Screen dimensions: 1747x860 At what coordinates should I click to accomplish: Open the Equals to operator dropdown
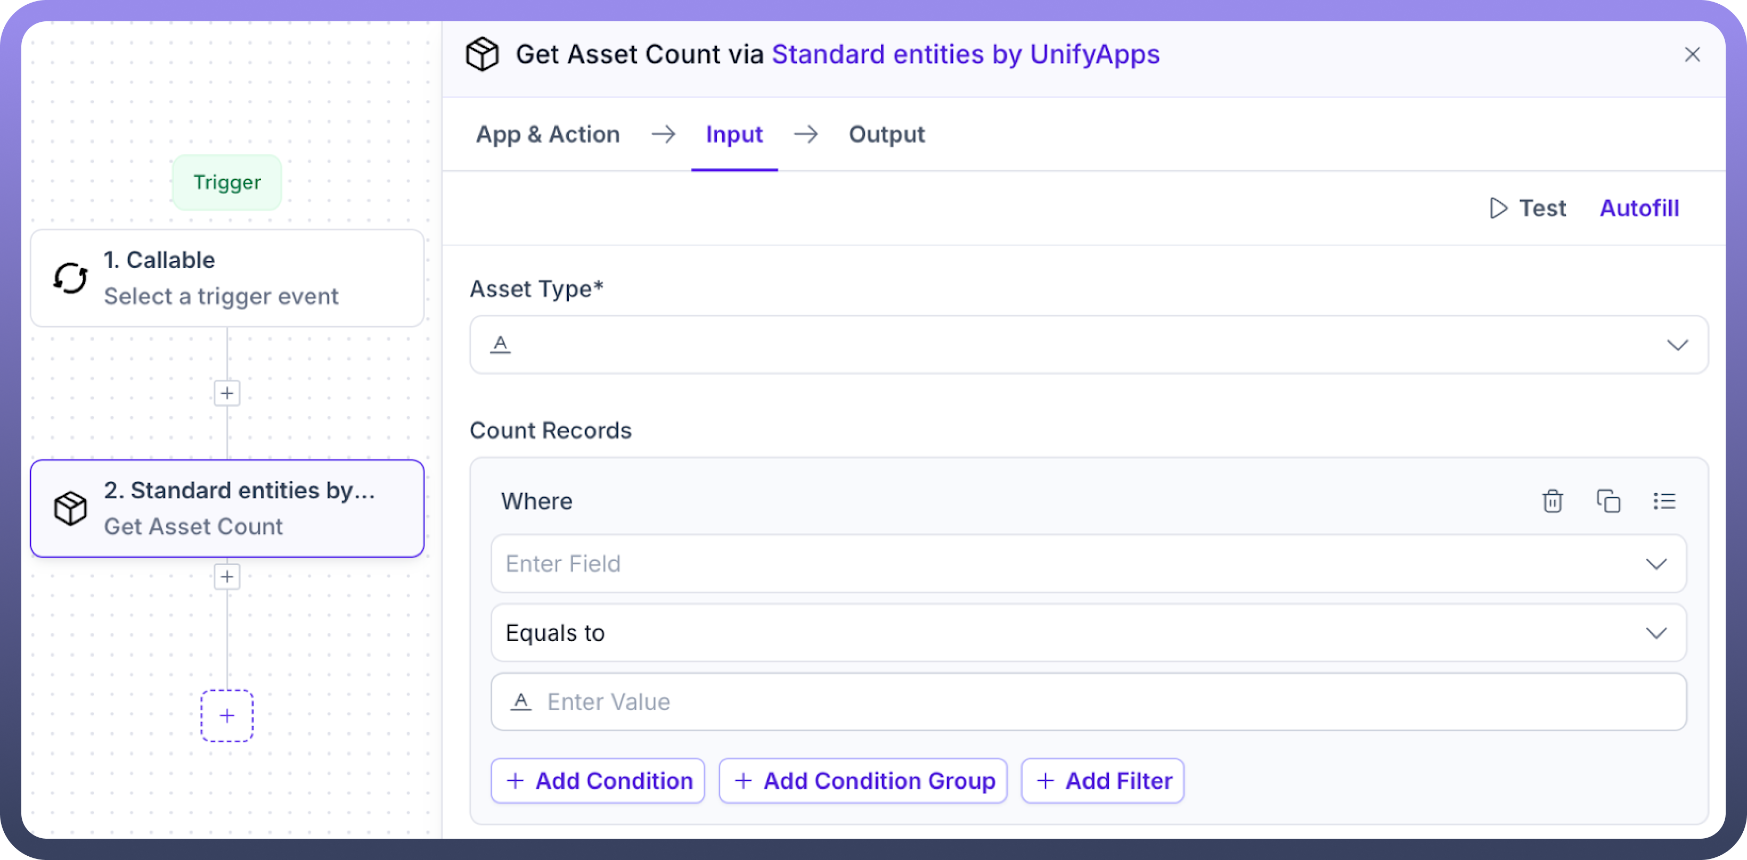pyautogui.click(x=1655, y=633)
